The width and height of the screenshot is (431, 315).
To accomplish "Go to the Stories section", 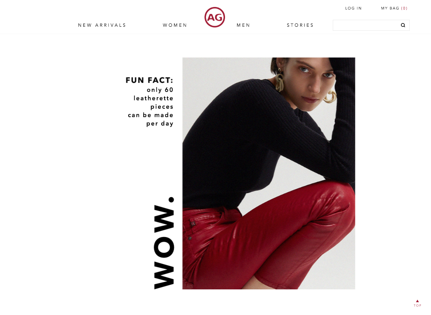I will coord(300,25).
